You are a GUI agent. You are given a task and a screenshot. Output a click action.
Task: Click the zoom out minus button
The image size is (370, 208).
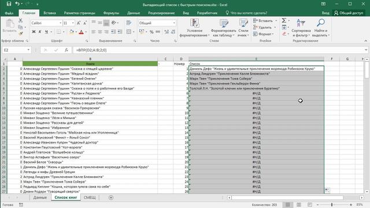point(317,205)
